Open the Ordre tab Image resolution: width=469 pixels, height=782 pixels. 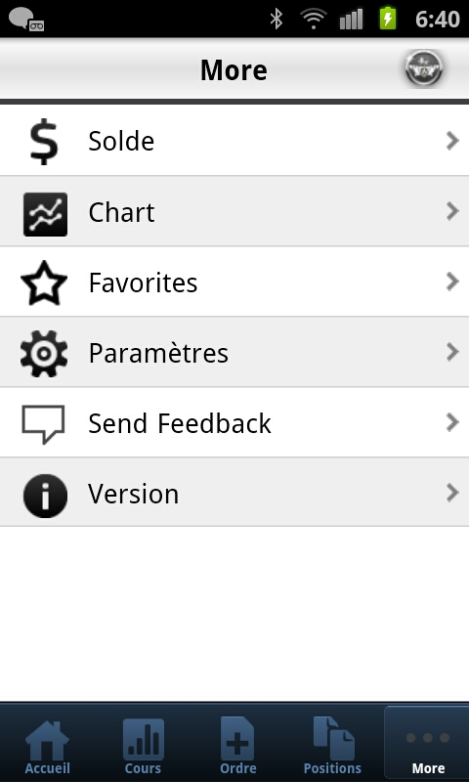pos(237,746)
